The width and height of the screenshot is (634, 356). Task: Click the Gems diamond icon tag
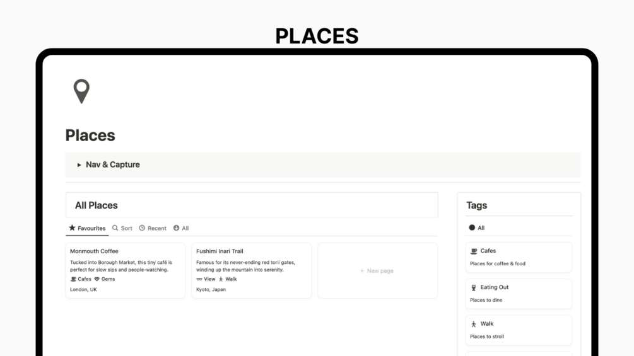97,279
